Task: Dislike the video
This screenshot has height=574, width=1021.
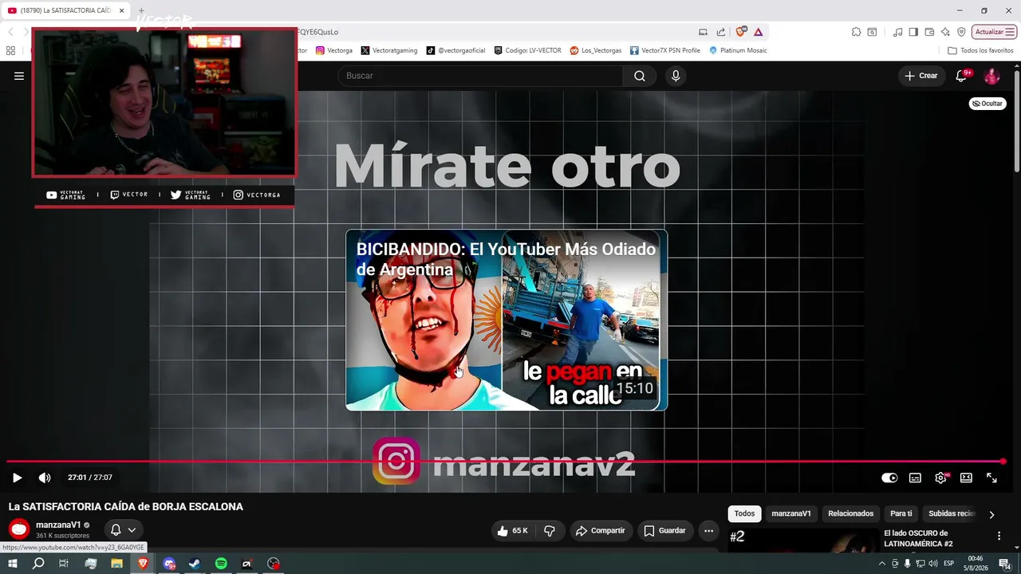Action: (x=550, y=531)
